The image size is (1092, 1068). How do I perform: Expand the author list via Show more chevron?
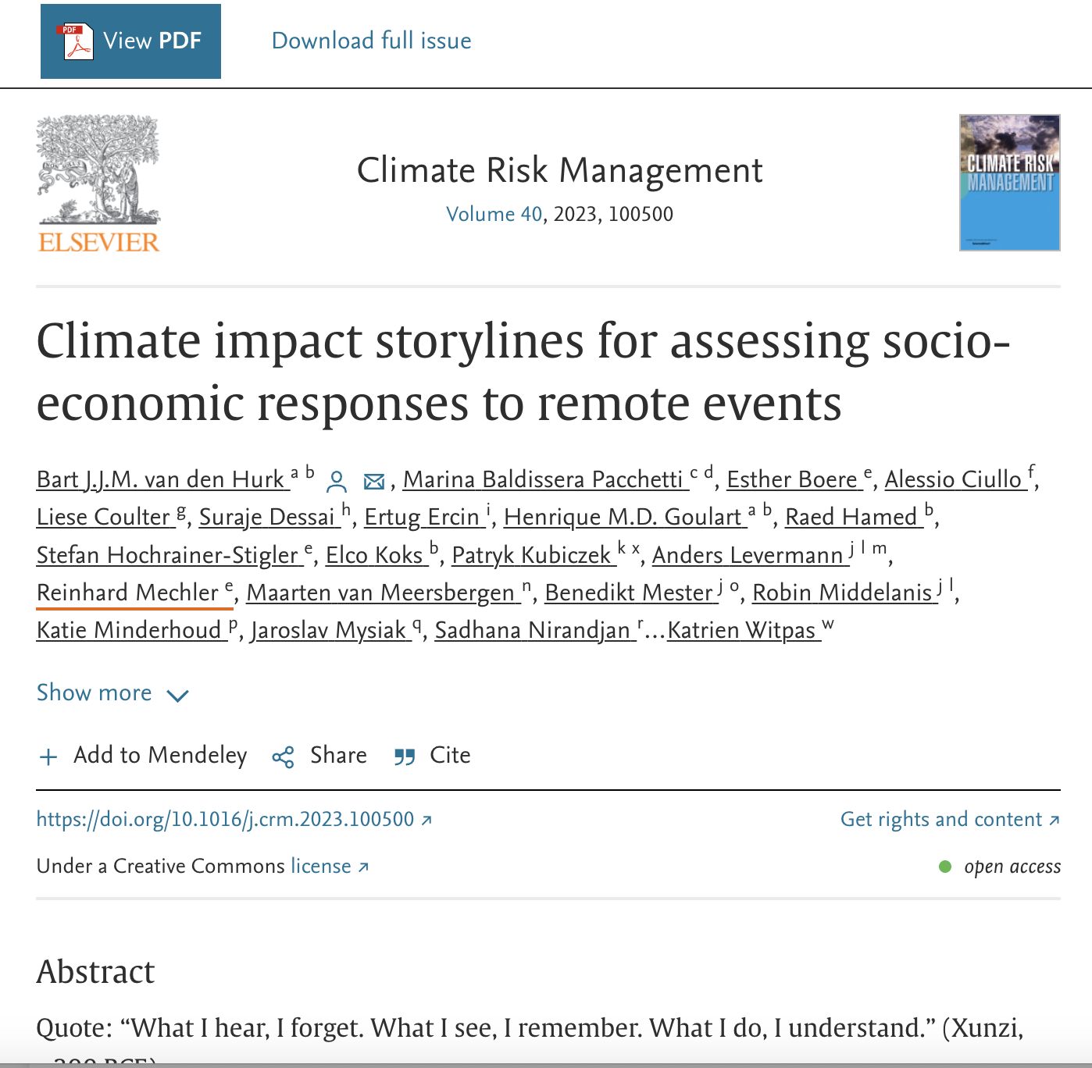(x=178, y=695)
